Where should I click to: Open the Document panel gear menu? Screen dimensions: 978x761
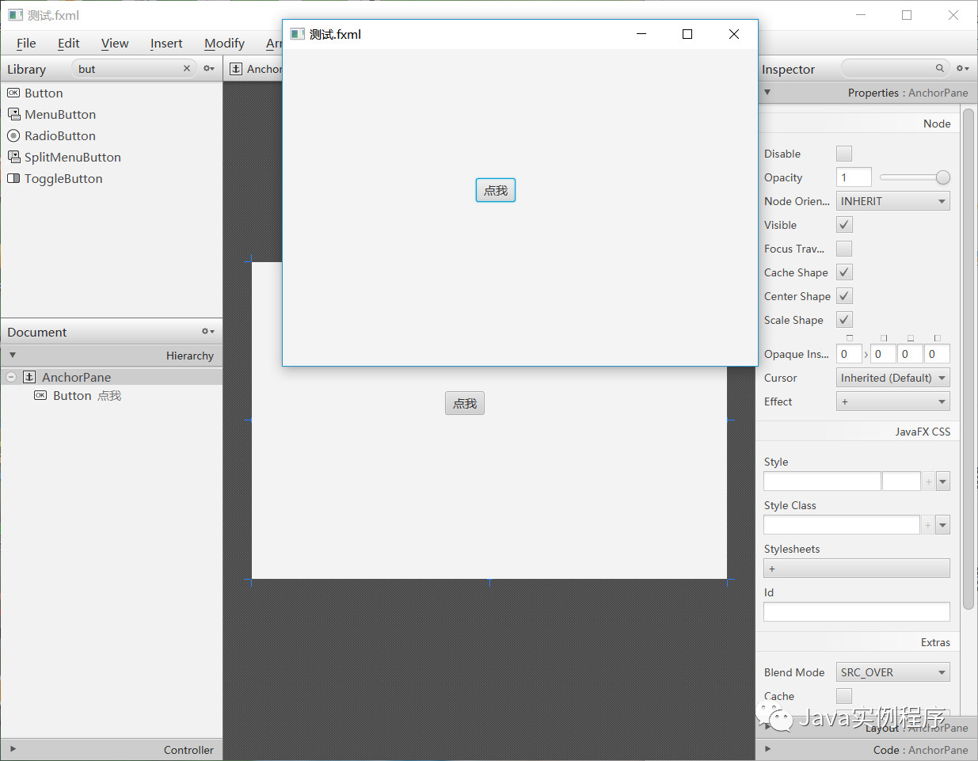click(207, 331)
